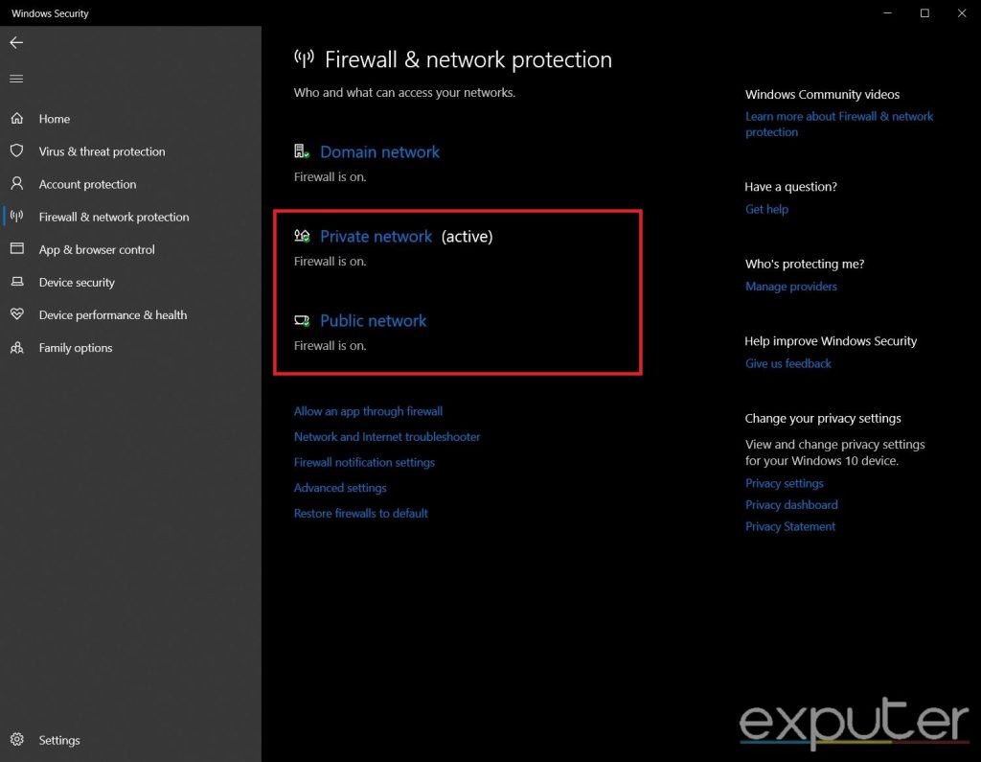Open the Network and Internet troubleshooter
This screenshot has width=981, height=762.
click(387, 436)
